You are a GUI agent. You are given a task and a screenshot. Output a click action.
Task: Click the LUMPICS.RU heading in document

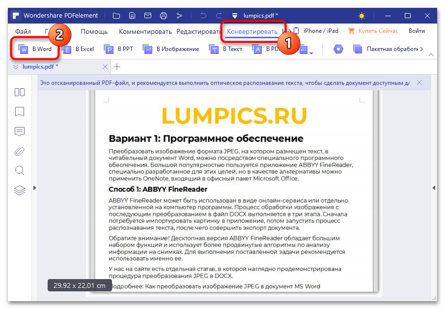tap(234, 116)
